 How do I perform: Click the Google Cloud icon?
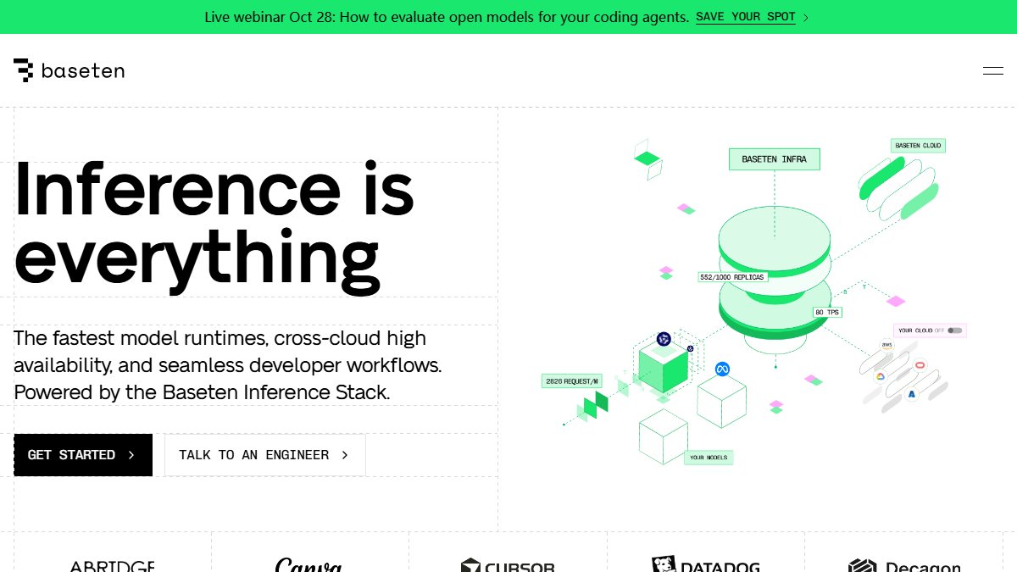[x=880, y=376]
